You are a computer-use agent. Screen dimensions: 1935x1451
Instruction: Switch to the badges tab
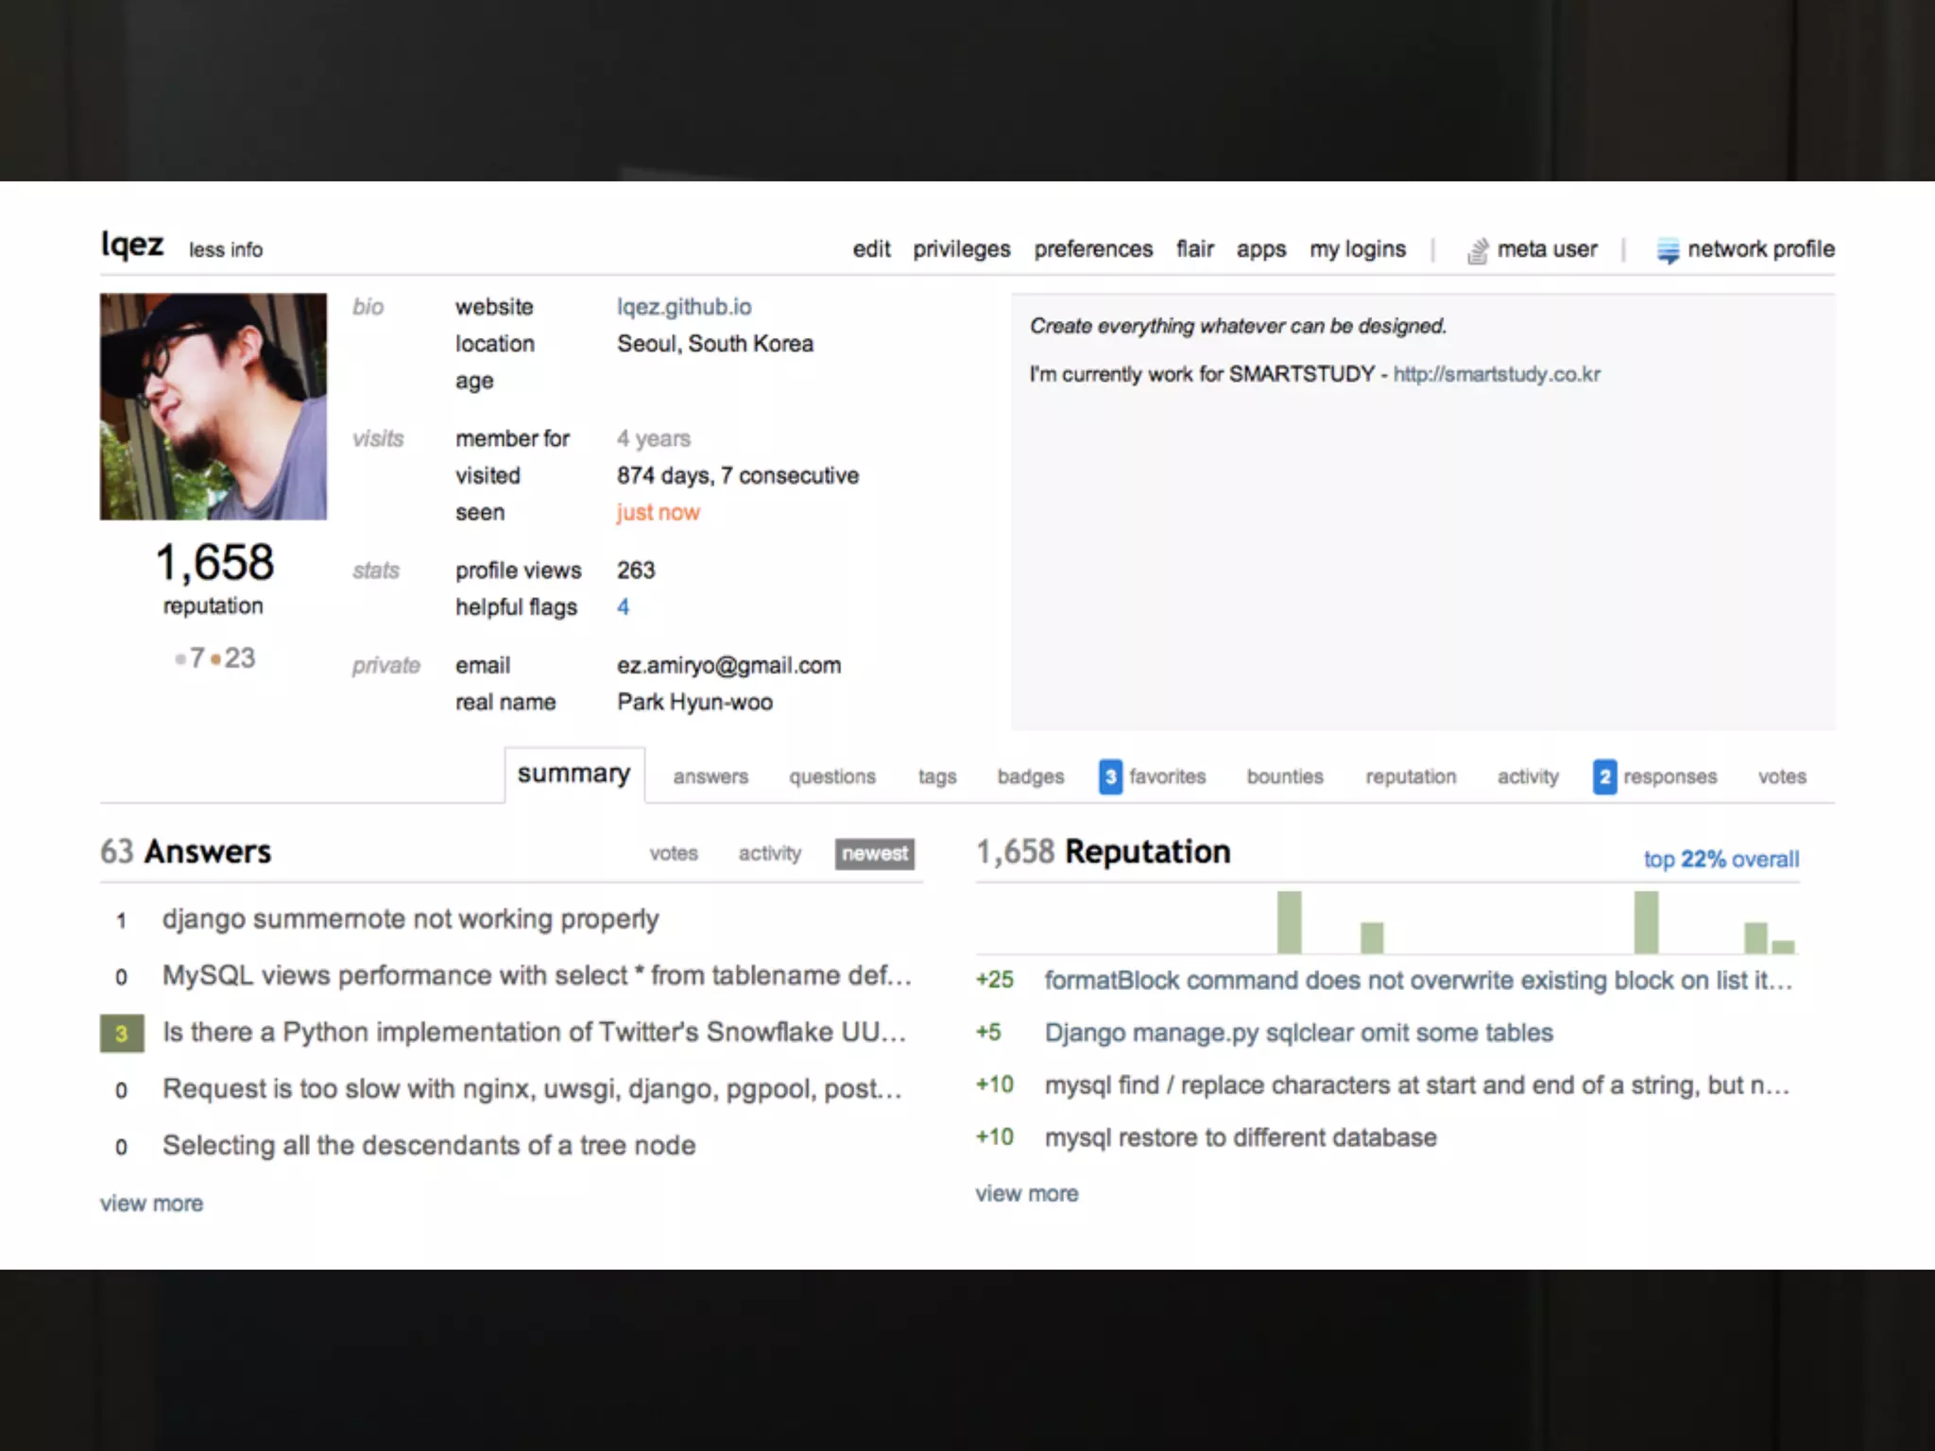click(1030, 777)
